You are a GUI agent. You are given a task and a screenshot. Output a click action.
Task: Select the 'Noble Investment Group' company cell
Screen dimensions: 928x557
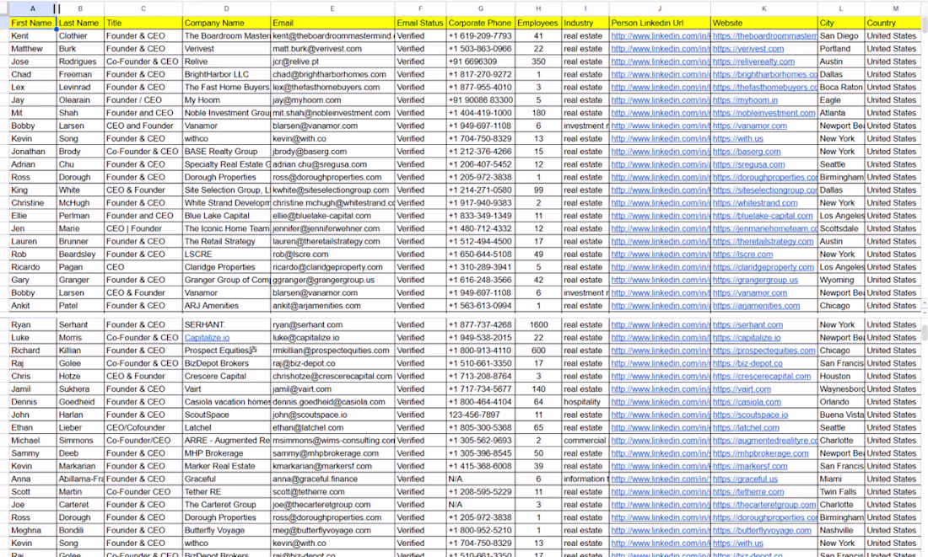point(227,113)
